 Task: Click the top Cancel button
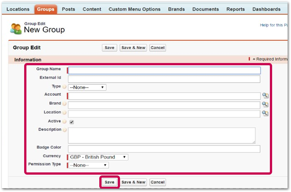click(157, 48)
